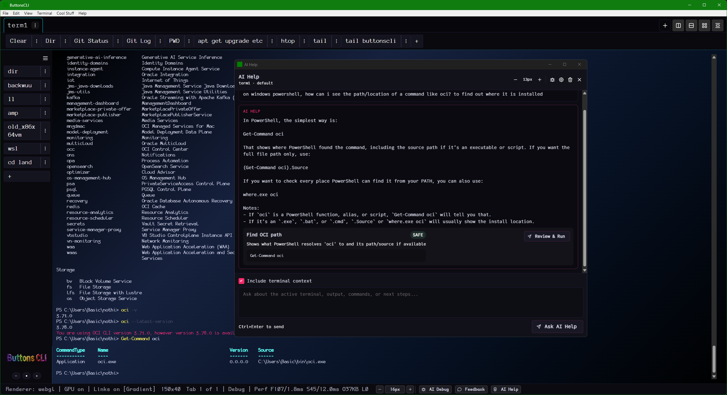Open options for the Clear button
Viewport: 727px width, 395px height.
pos(37,41)
